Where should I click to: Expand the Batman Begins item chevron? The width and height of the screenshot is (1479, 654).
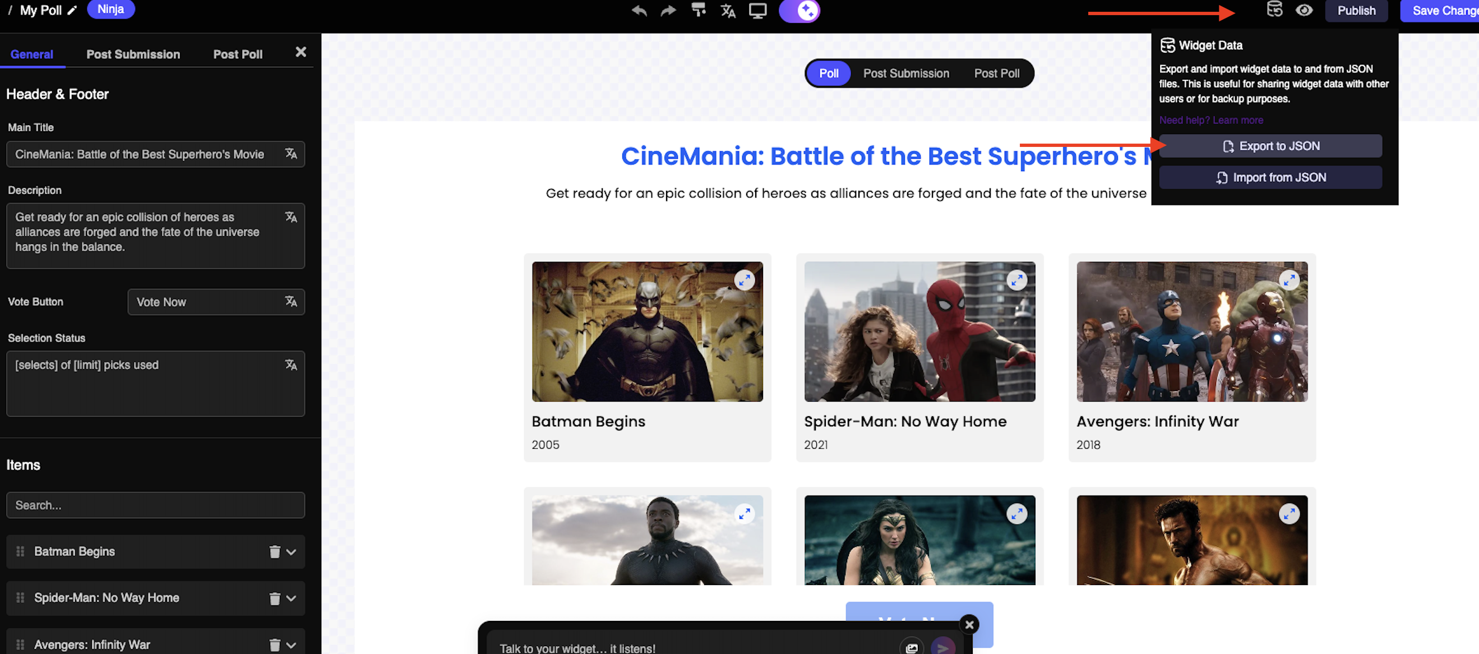(292, 552)
